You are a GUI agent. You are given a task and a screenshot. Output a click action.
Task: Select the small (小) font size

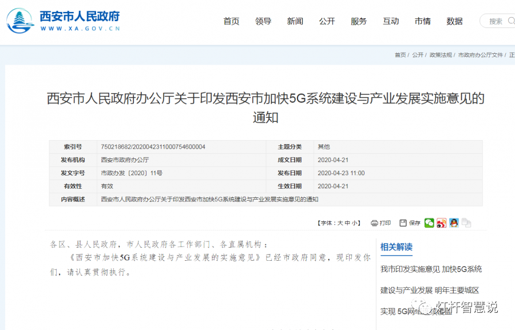(354, 222)
